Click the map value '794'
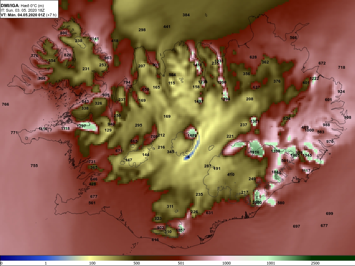 [127, 82]
